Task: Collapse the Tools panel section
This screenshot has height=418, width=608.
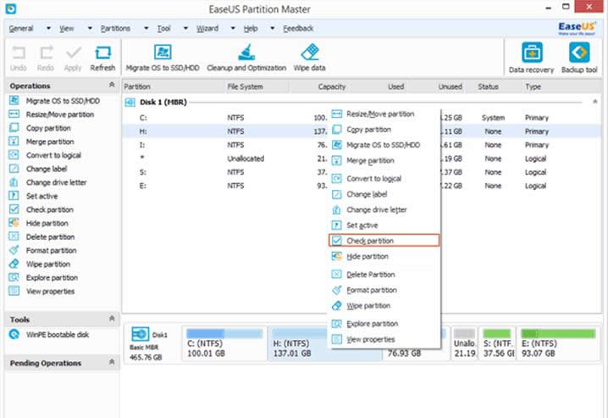Action: [x=113, y=319]
